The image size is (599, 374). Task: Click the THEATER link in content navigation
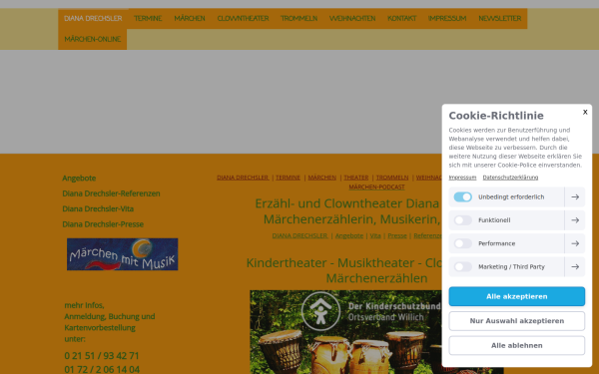[x=356, y=178]
